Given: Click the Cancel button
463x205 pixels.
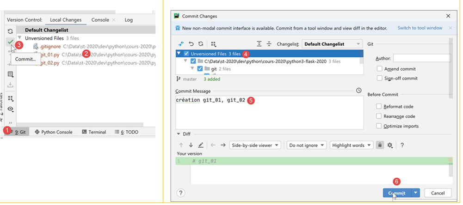Looking at the screenshot, I should click(438, 193).
